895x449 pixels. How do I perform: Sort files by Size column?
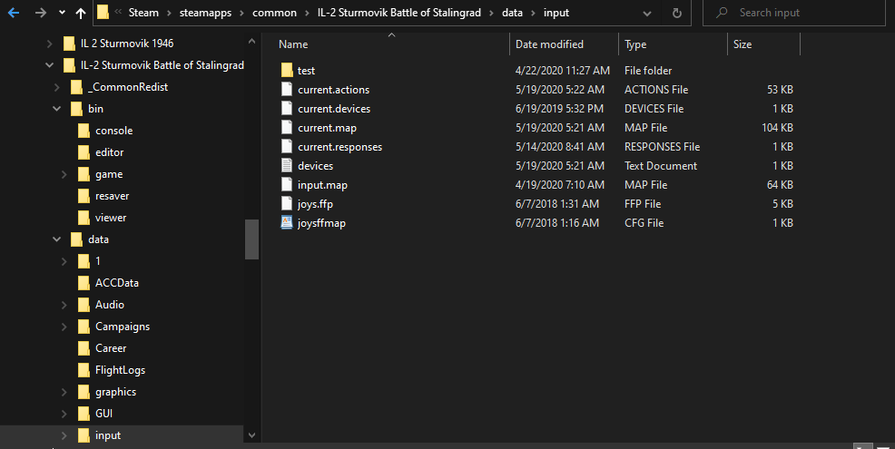click(x=742, y=44)
